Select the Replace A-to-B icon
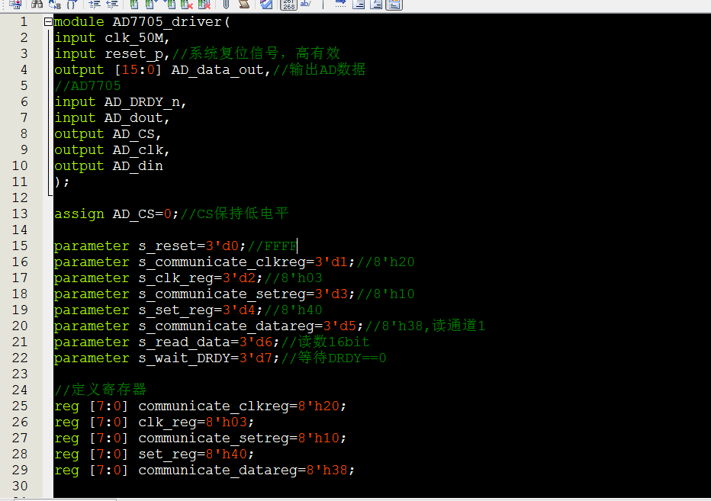The image size is (711, 501). point(53,5)
